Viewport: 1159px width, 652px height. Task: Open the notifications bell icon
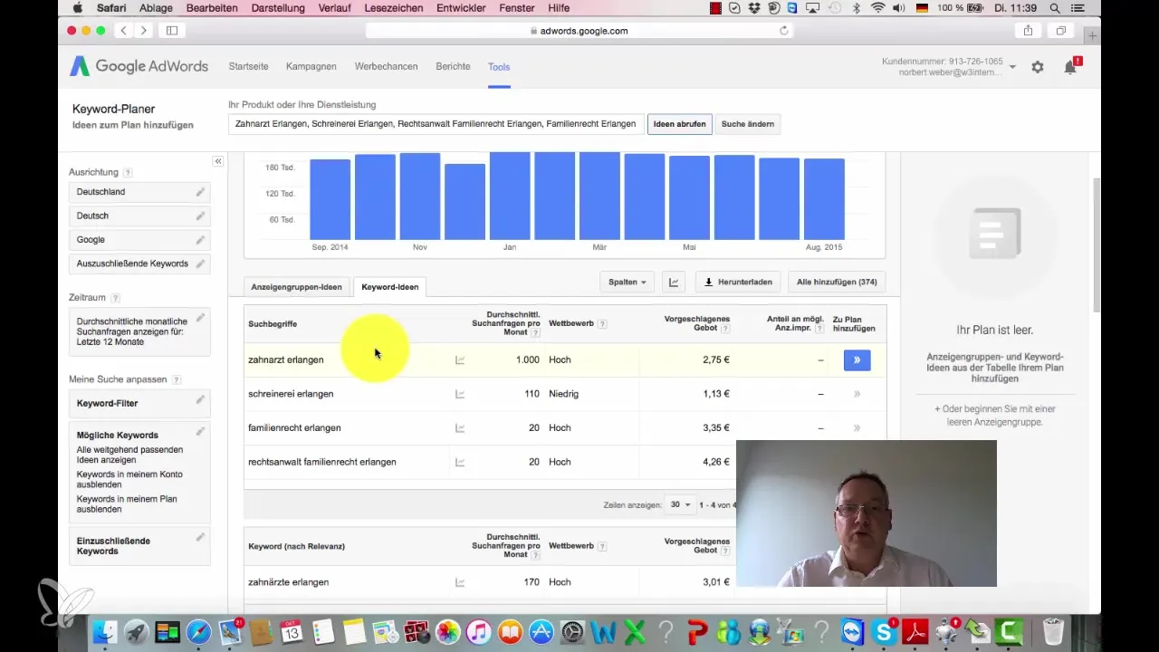point(1070,67)
